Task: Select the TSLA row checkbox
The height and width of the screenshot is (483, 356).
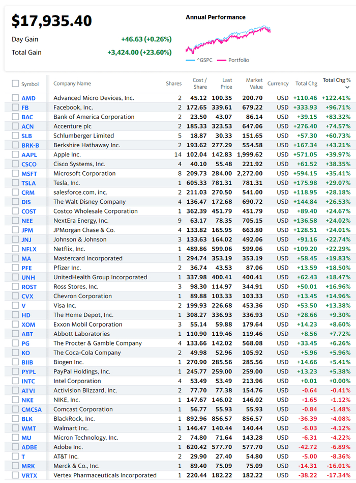Action: point(15,183)
